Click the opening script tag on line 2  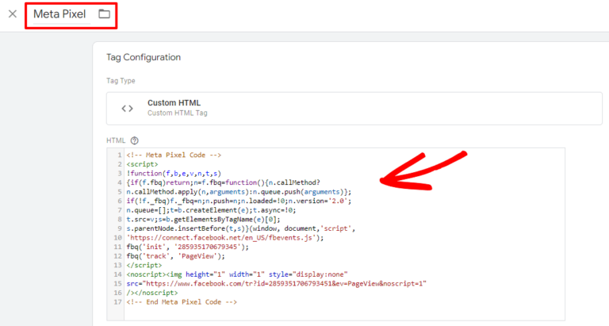142,164
